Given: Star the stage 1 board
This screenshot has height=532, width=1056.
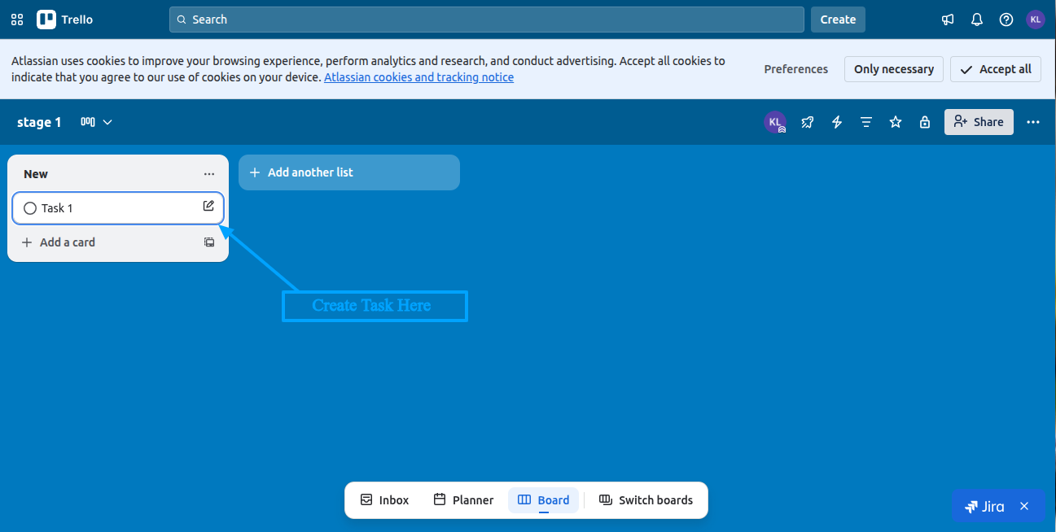Looking at the screenshot, I should click(x=896, y=122).
